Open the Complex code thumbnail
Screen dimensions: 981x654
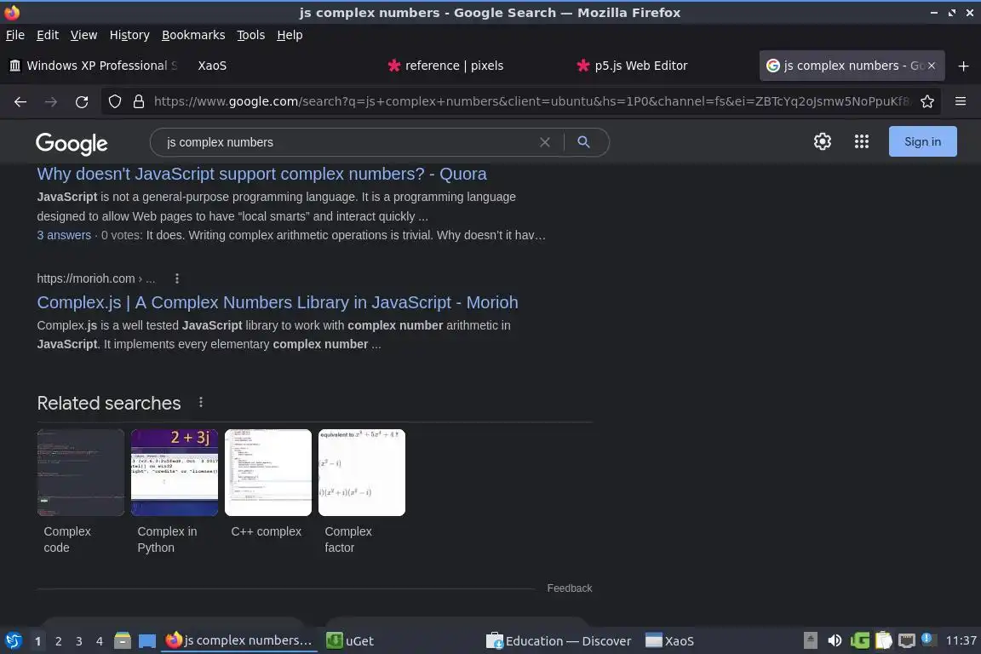[x=81, y=473]
